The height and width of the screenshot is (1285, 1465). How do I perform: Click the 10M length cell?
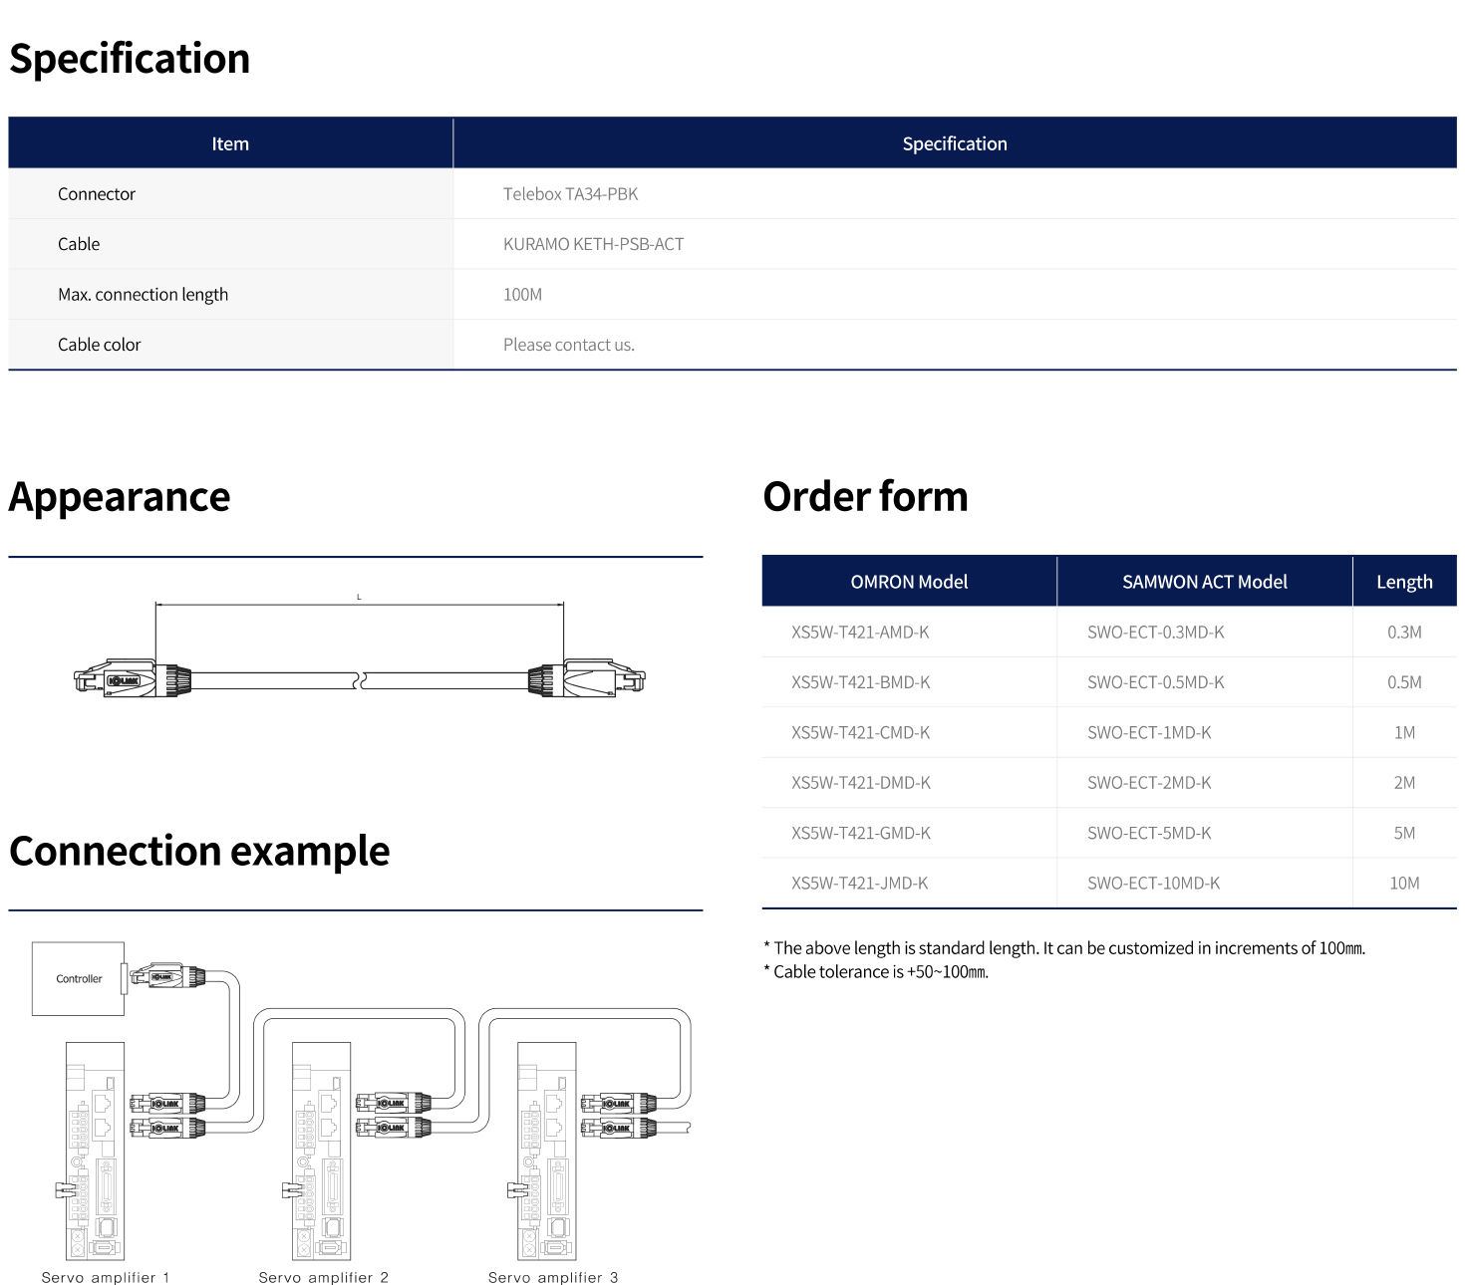pos(1404,884)
